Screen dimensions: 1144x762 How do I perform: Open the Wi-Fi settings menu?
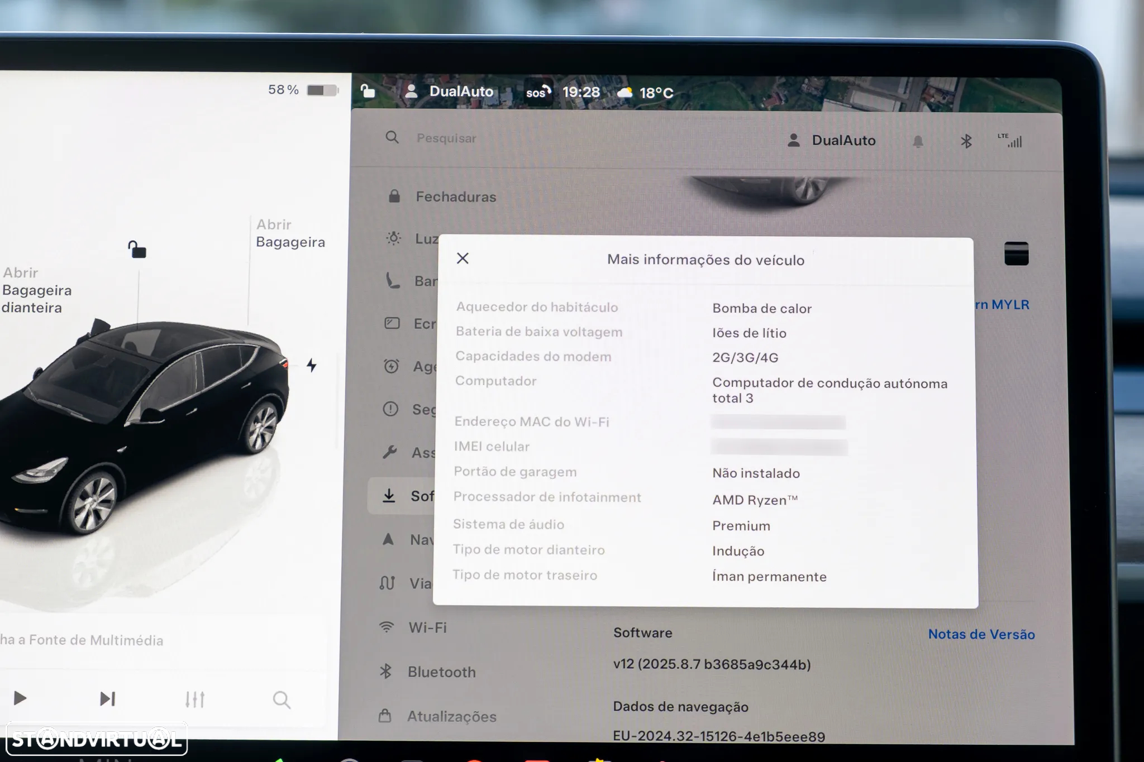413,627
